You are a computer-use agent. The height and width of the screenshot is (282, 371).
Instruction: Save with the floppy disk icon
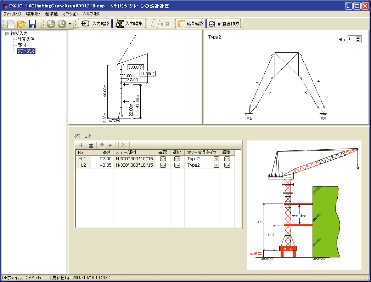pos(32,24)
